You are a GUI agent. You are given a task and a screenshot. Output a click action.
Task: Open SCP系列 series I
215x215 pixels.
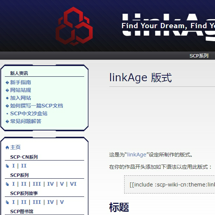tap(13, 184)
